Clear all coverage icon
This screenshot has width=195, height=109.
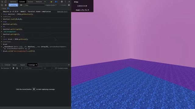coord(17,68)
